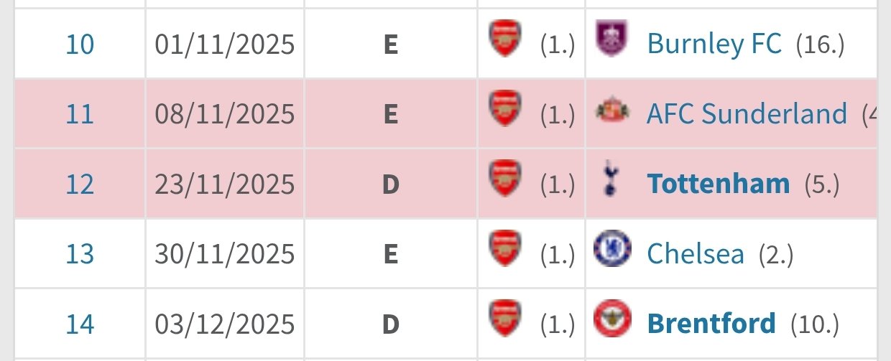The image size is (891, 361).
Task: Open the Chelsea team link
Action: [695, 254]
